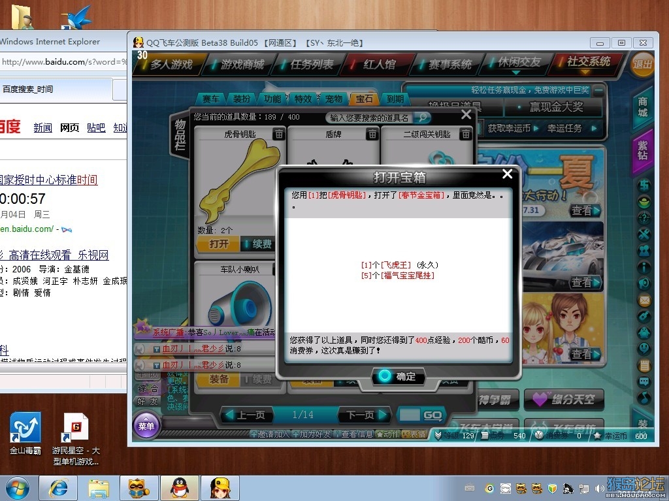
Task: Click the round 退出 exit button
Action: pyautogui.click(x=642, y=65)
